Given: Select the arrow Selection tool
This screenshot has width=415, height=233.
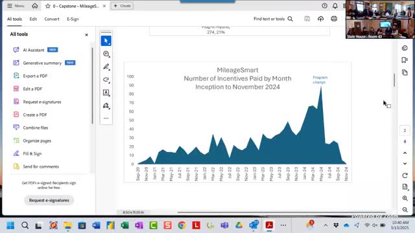Looking at the screenshot, I should click(x=106, y=41).
